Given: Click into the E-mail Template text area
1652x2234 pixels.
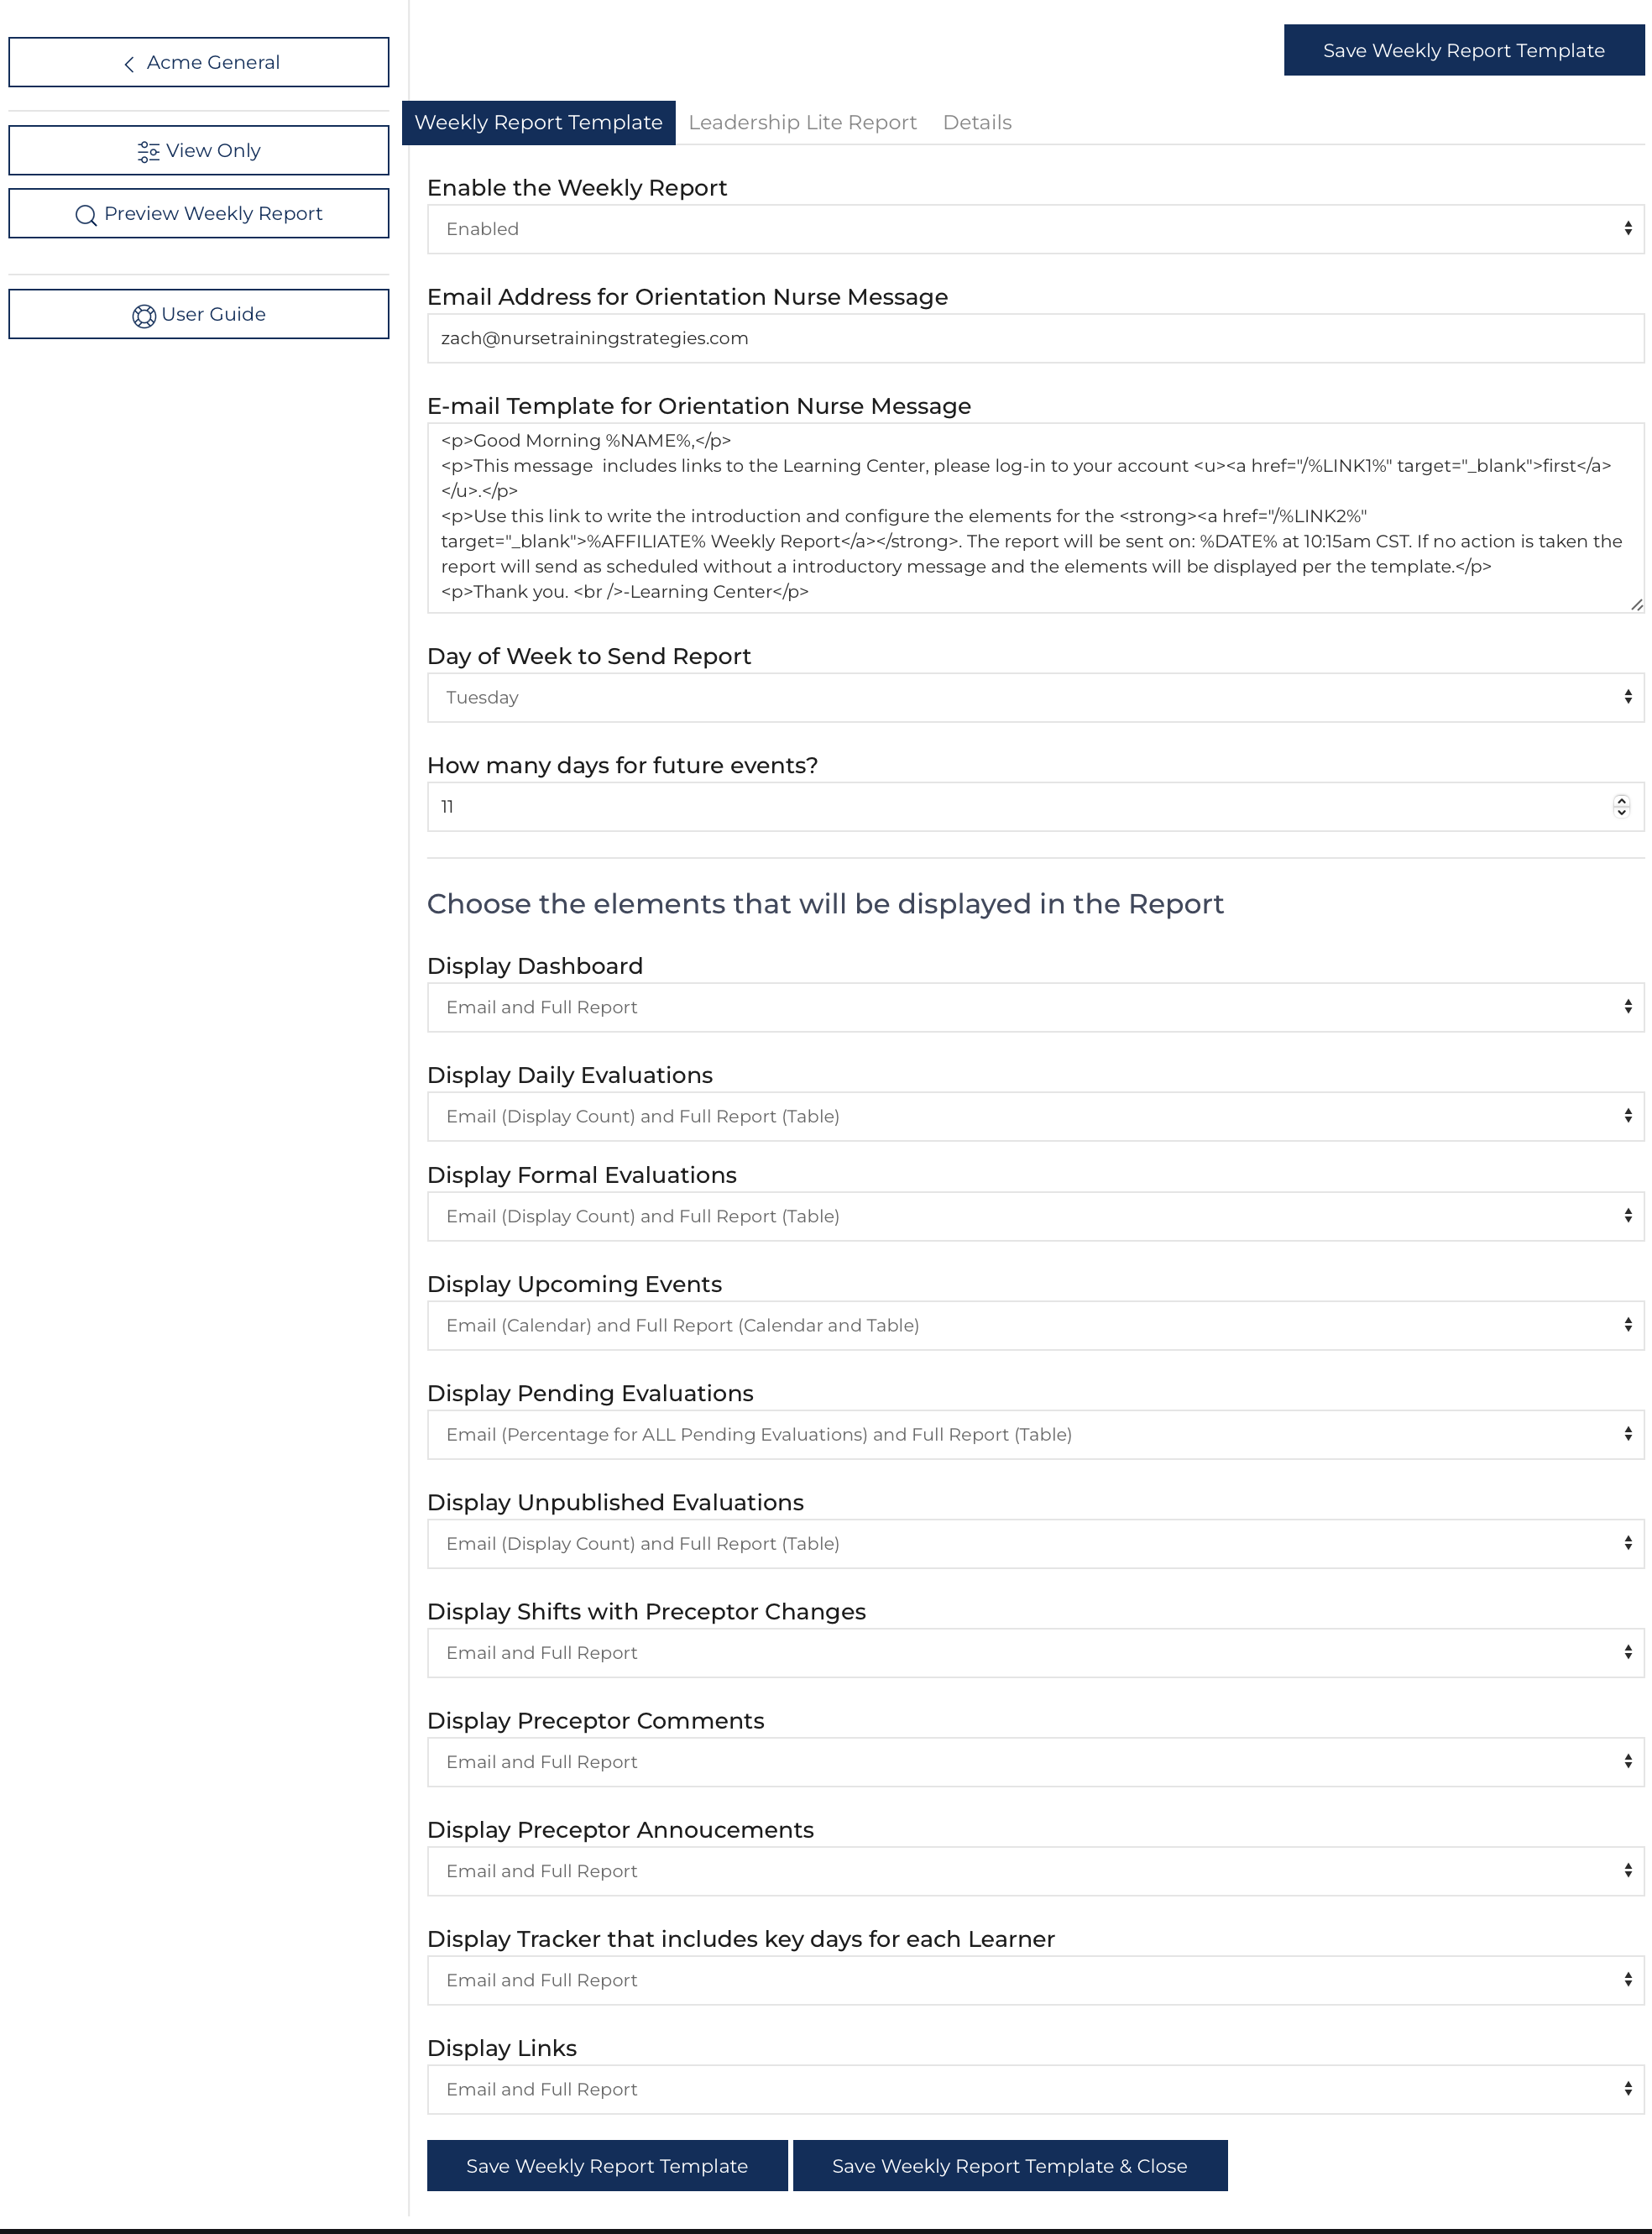Looking at the screenshot, I should (1035, 518).
